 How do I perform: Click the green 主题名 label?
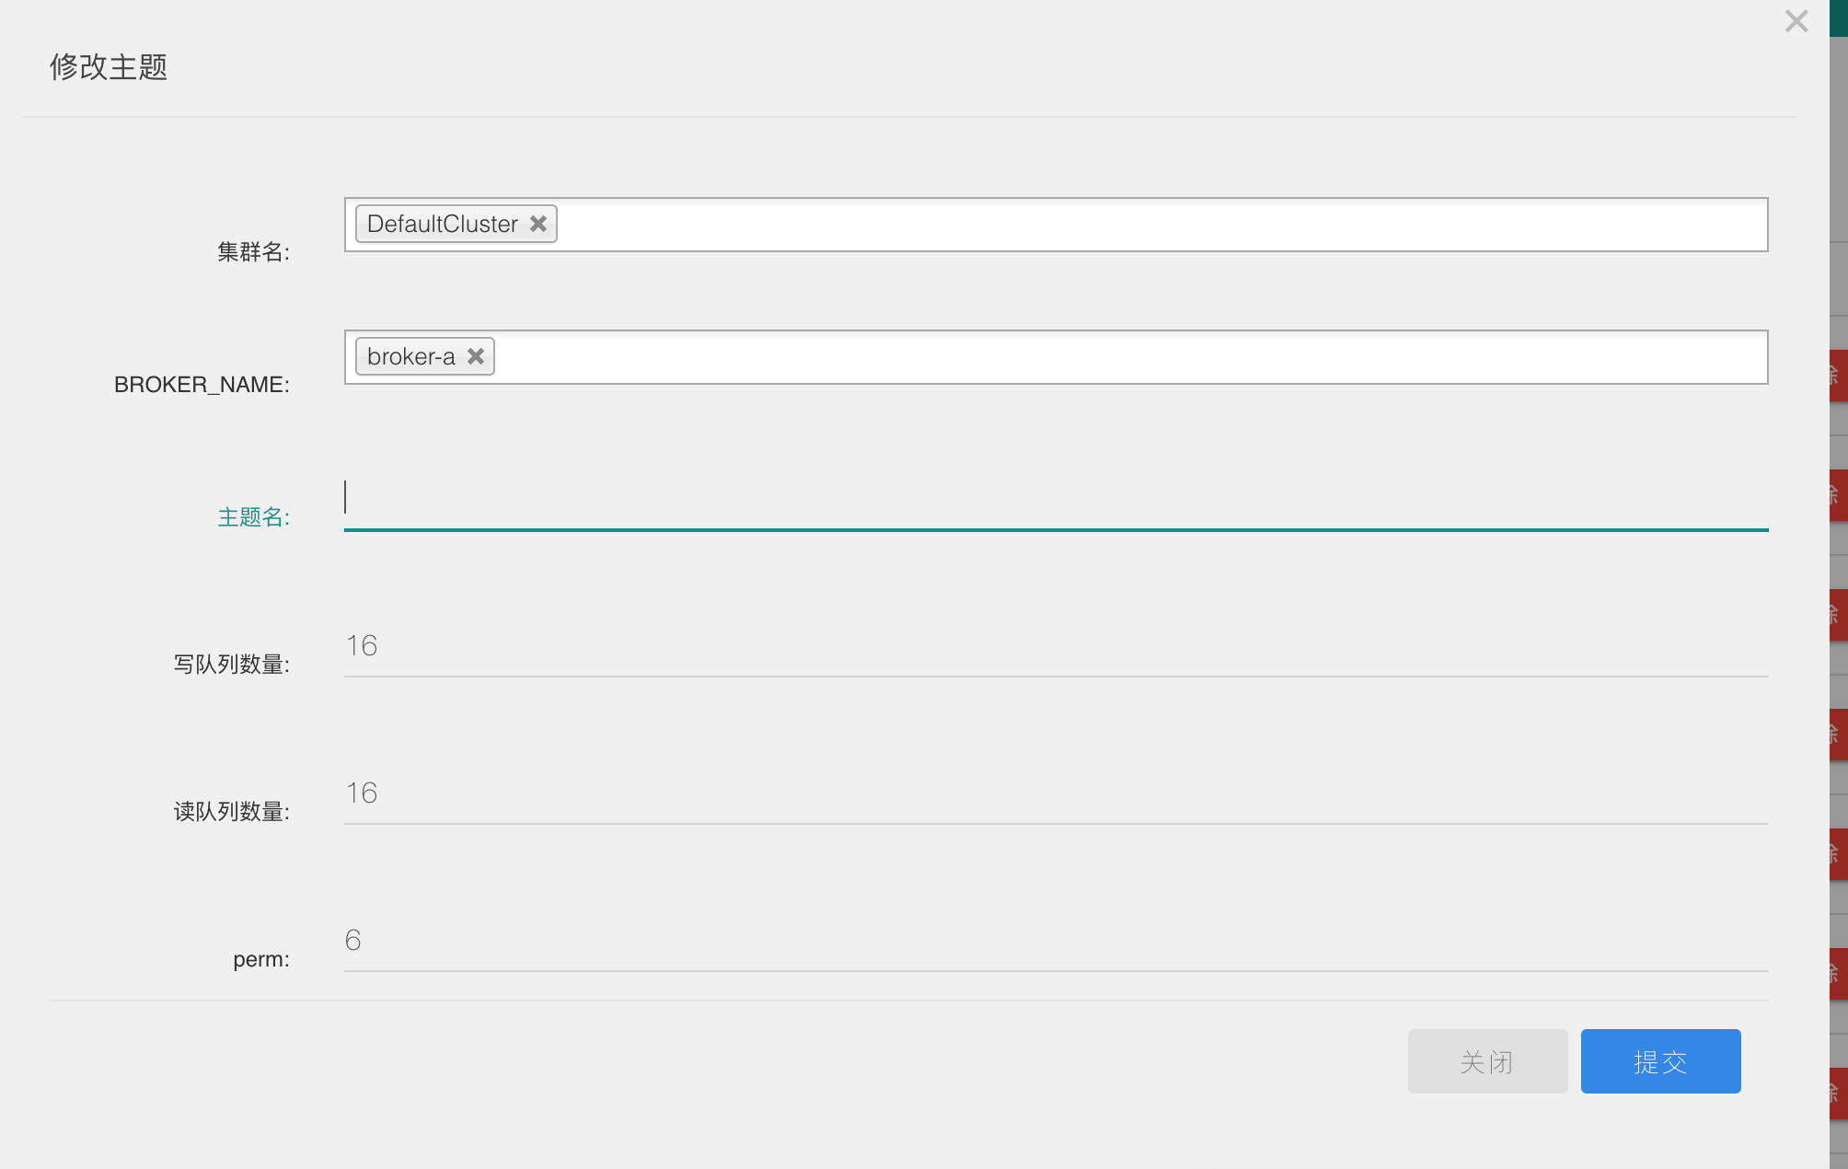[253, 517]
